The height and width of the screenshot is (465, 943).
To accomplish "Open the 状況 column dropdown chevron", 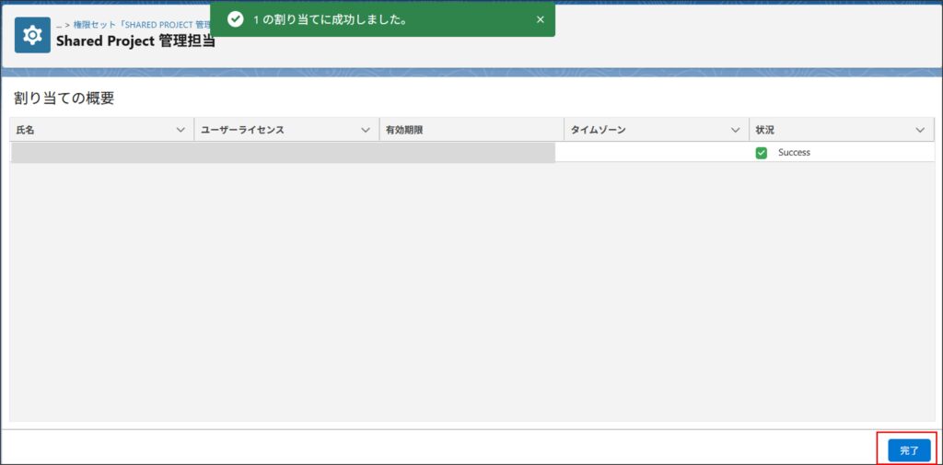I will click(x=920, y=131).
